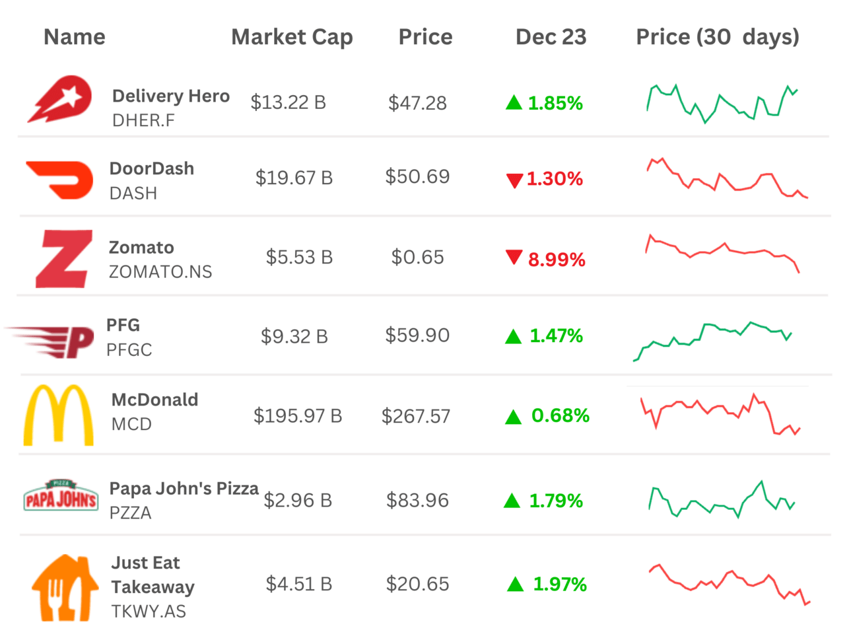The image size is (853, 640).
Task: Click the Name column header
Action: [75, 37]
